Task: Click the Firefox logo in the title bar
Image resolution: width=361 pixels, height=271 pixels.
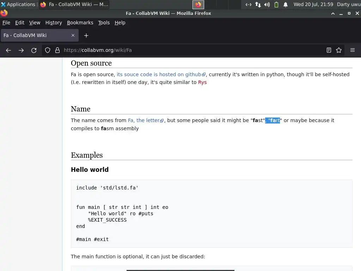Action: 4,13
